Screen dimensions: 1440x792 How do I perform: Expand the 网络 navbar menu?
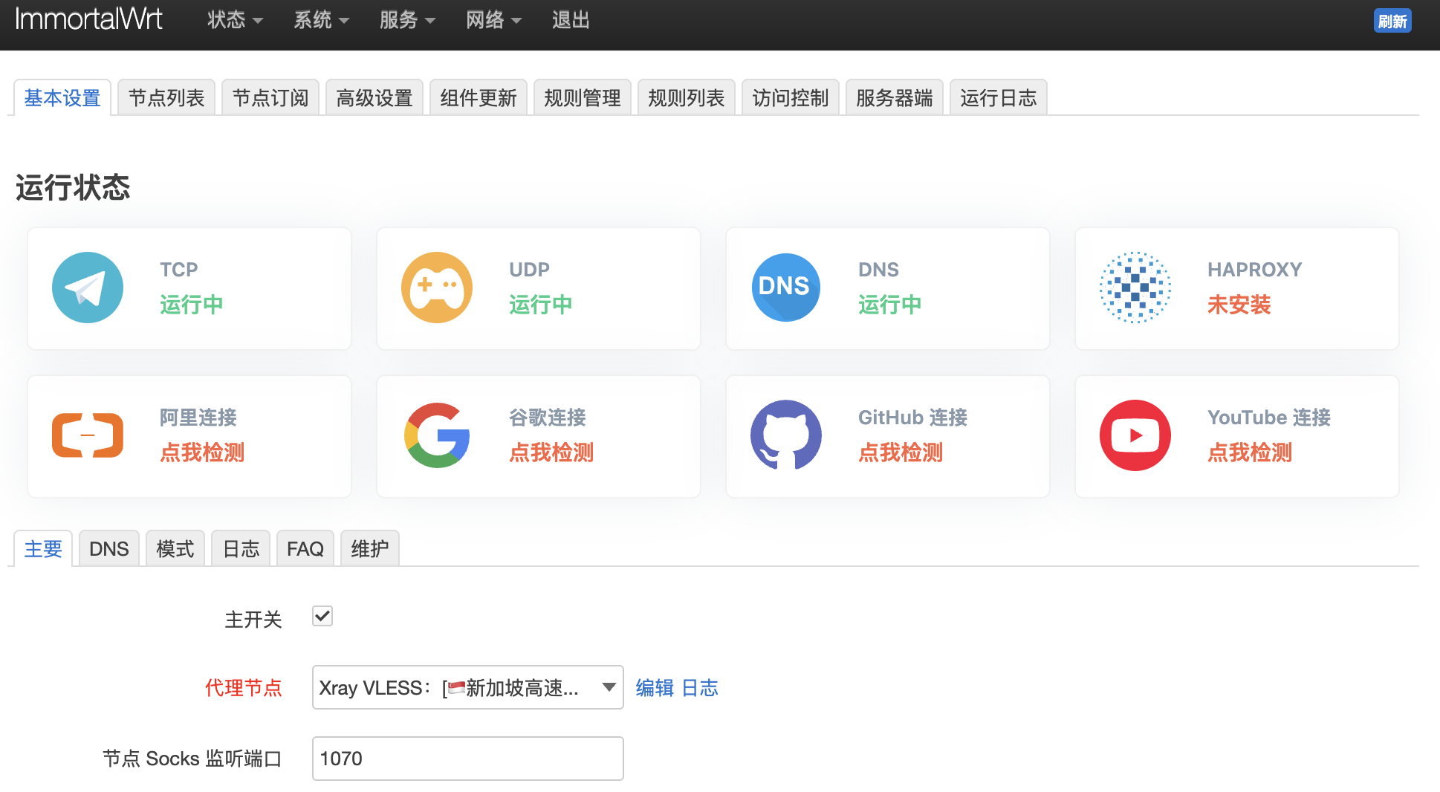tap(493, 20)
